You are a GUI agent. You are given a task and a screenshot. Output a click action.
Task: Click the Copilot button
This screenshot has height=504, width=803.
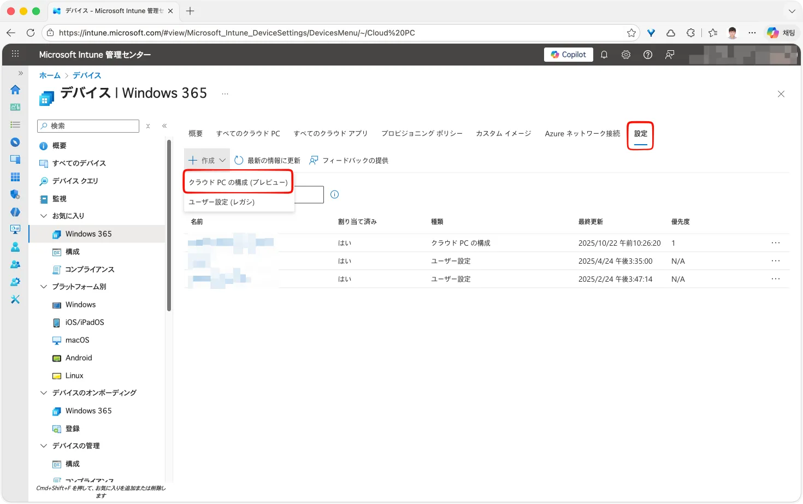[x=568, y=55]
